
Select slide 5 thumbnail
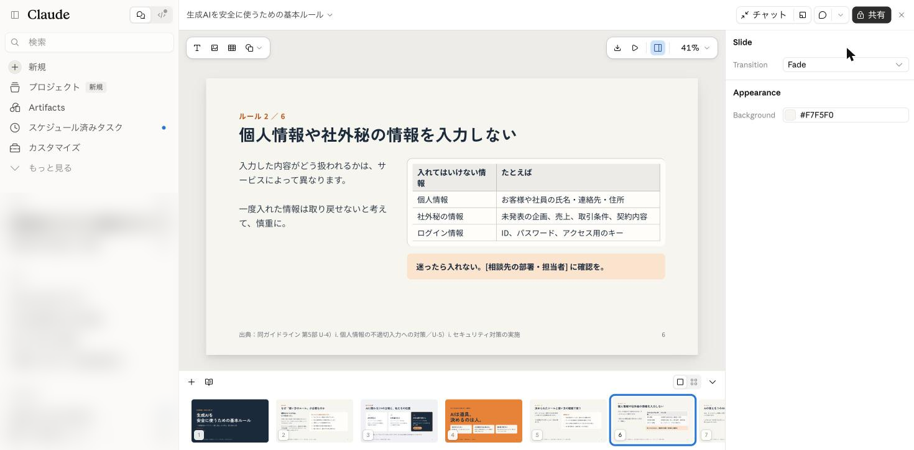[568, 421]
